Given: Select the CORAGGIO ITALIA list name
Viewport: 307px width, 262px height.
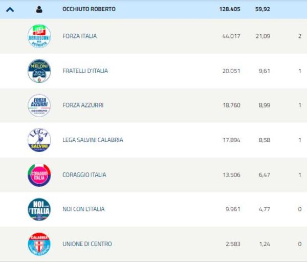Looking at the screenshot, I should pos(84,175).
